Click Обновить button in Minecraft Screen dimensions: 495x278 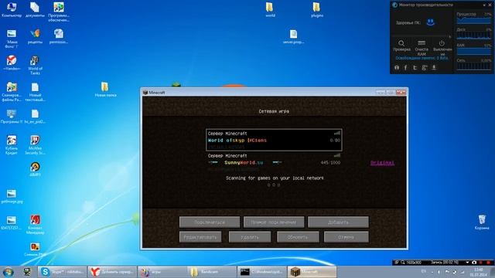pos(298,237)
